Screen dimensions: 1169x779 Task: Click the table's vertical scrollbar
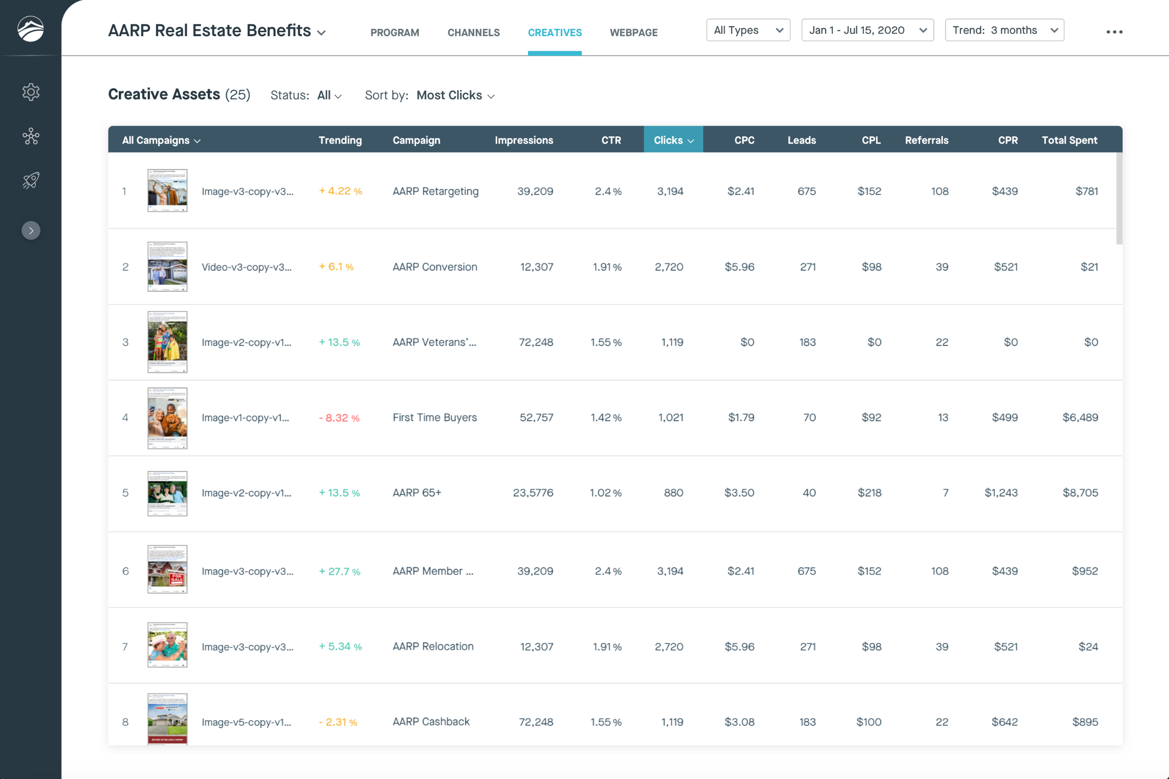click(1119, 199)
